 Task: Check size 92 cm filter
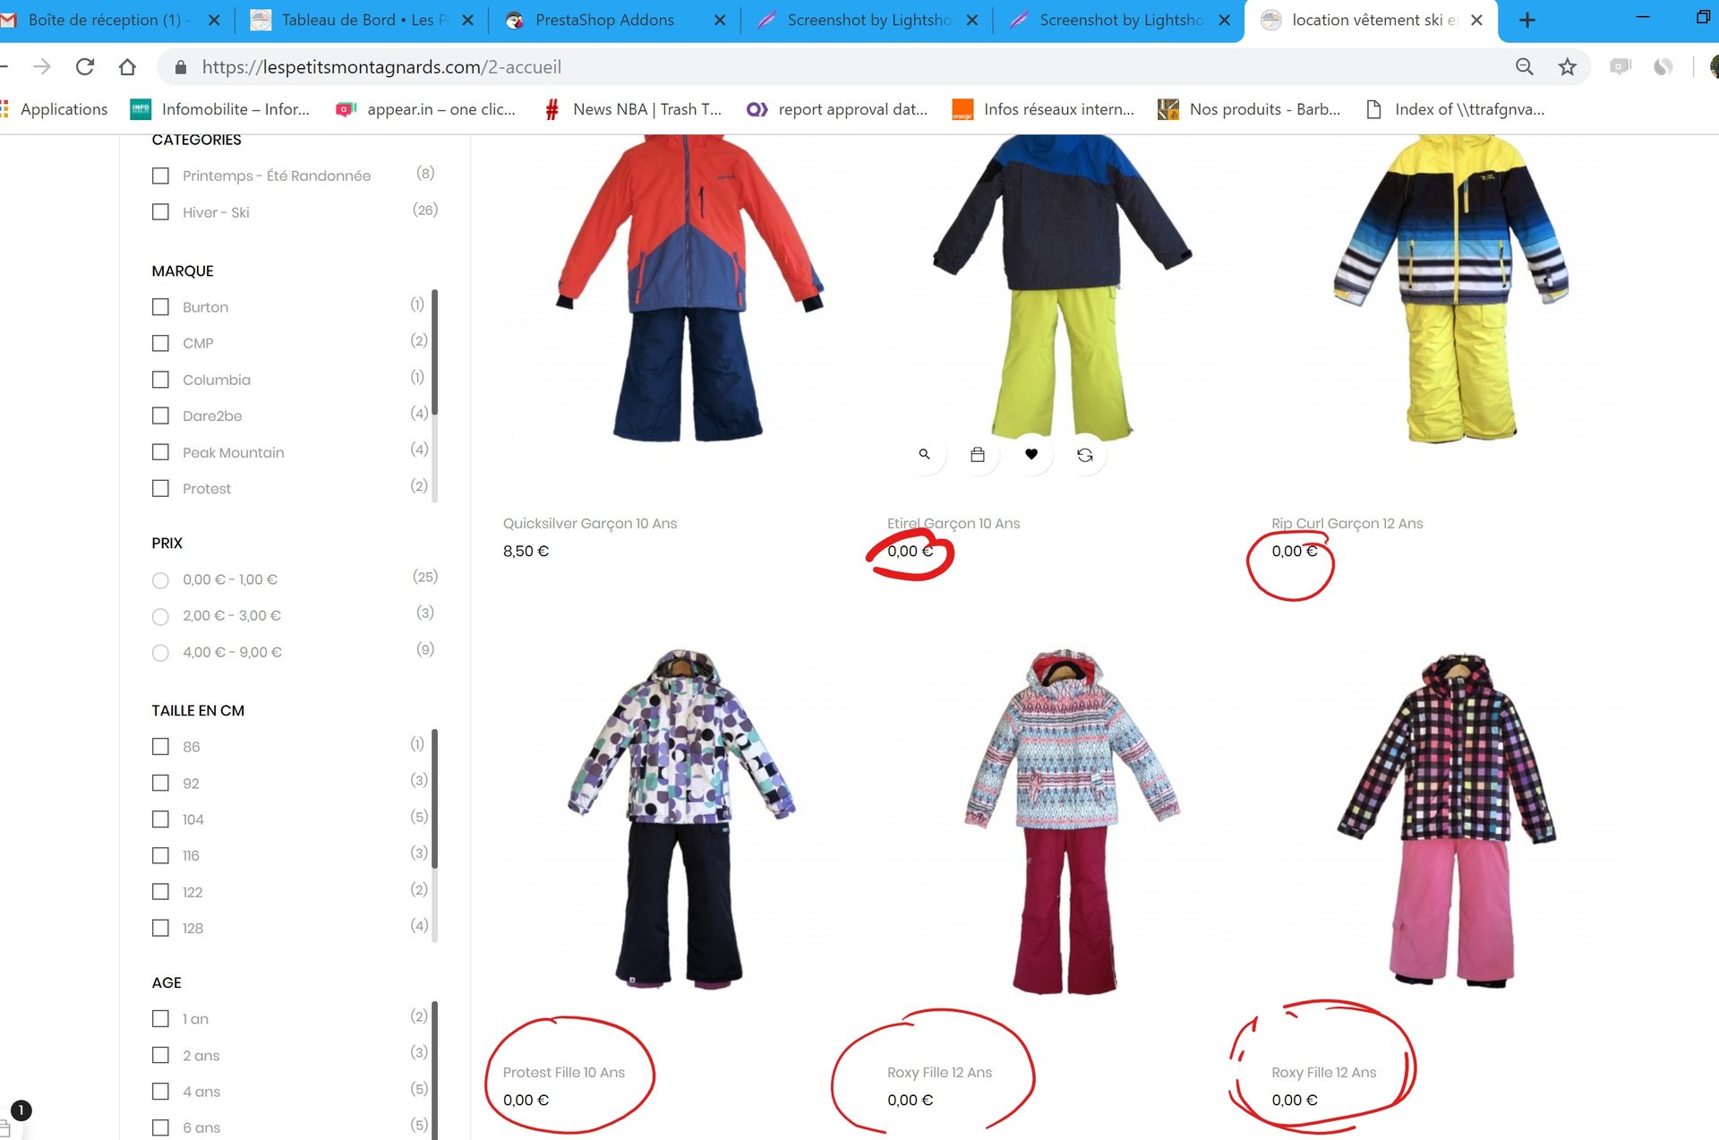click(160, 783)
